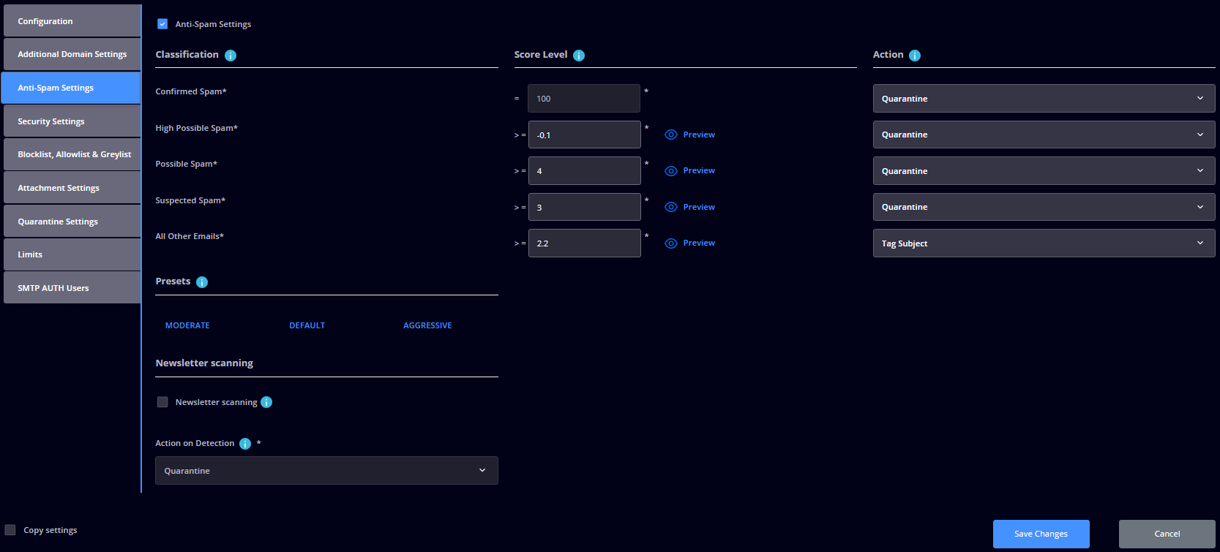Go to Additional Domain Settings
Image resolution: width=1220 pixels, height=552 pixels.
tap(72, 54)
